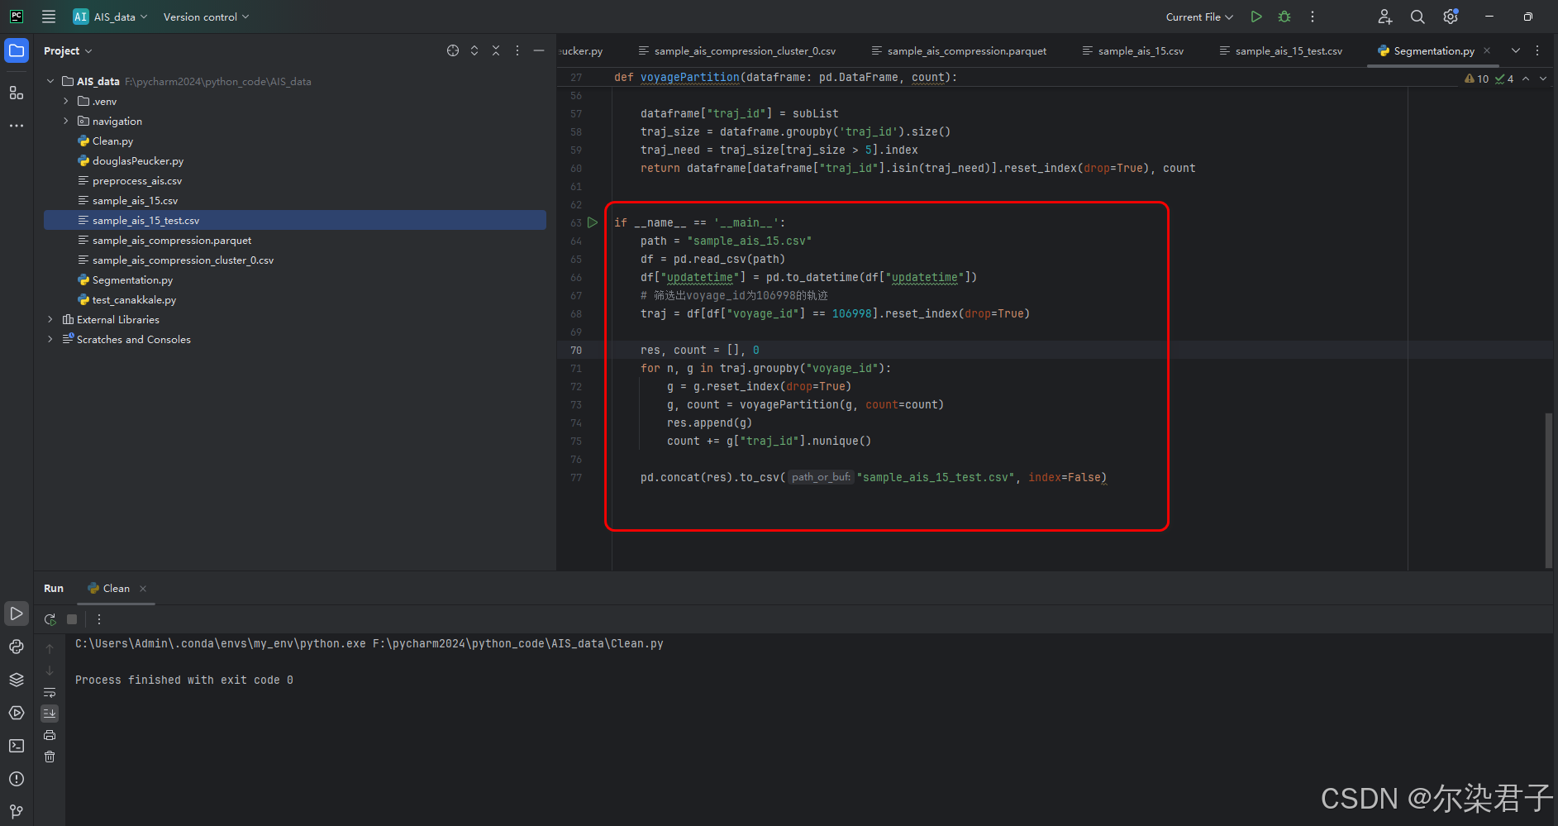Expand the .venv folder
The height and width of the screenshot is (826, 1558).
pyautogui.click(x=66, y=101)
